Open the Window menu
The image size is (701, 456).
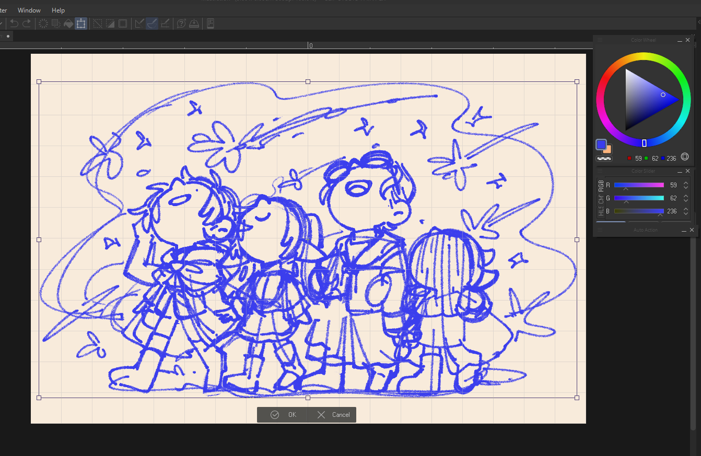[29, 10]
